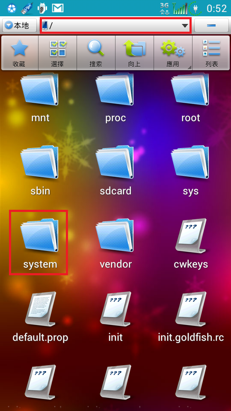231x411 pixels.
Task: Tap the first status bar app icon
Action: (x=12, y=8)
